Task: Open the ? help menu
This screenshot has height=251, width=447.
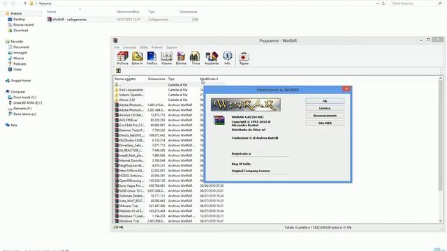Action: click(182, 47)
